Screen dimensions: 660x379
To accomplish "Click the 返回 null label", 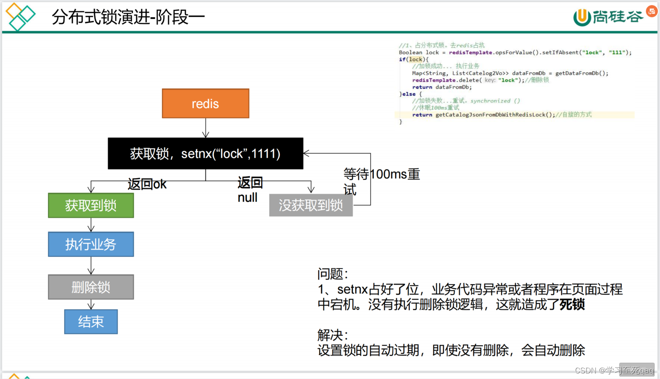I will [250, 190].
